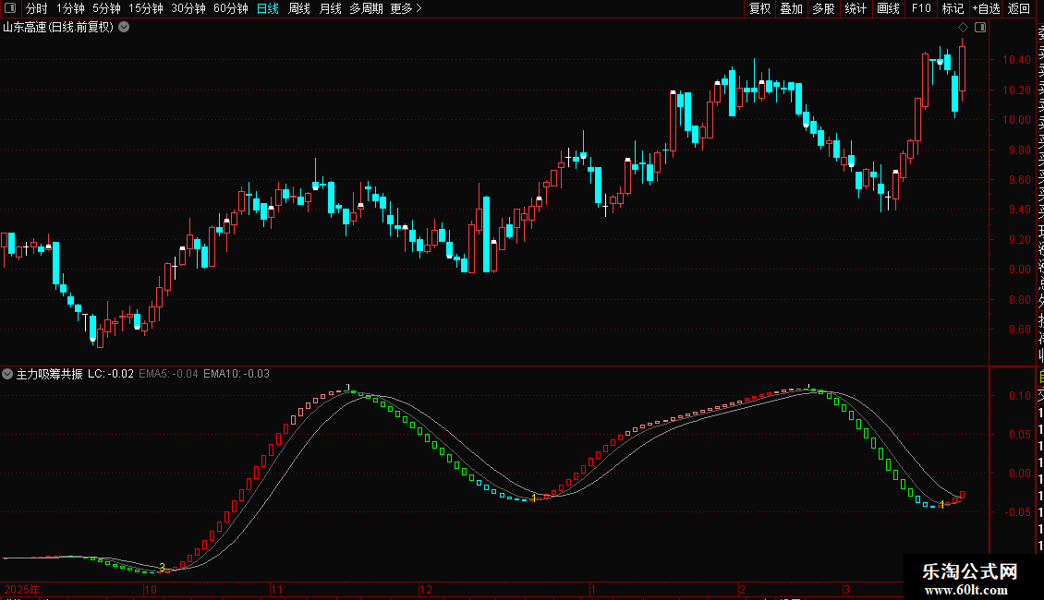The width and height of the screenshot is (1044, 600).
Task: Select the 15分钟 period tab
Action: 146,8
